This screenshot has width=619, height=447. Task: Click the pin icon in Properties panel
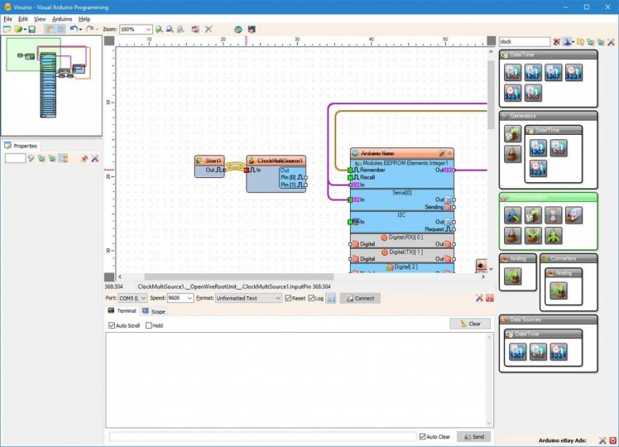pyautogui.click(x=84, y=158)
